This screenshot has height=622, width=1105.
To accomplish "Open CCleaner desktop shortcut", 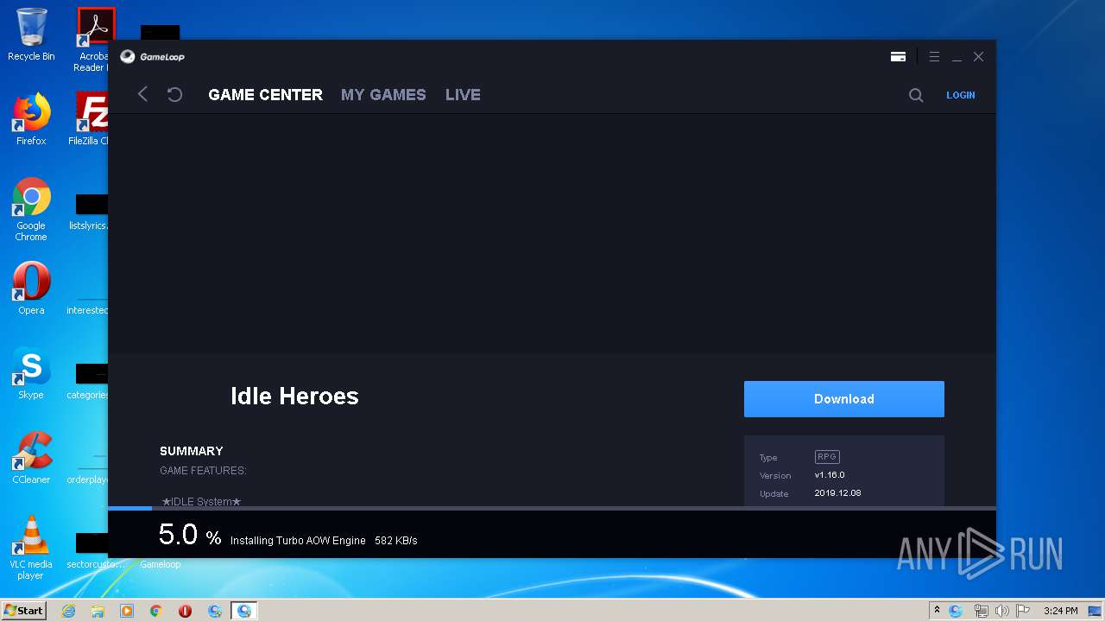I will point(31,458).
